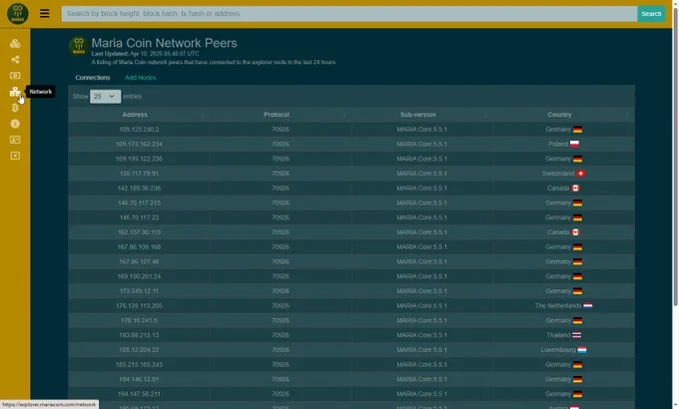Click the Switzerland country cell text
This screenshot has width=679, height=409.
tap(558, 174)
